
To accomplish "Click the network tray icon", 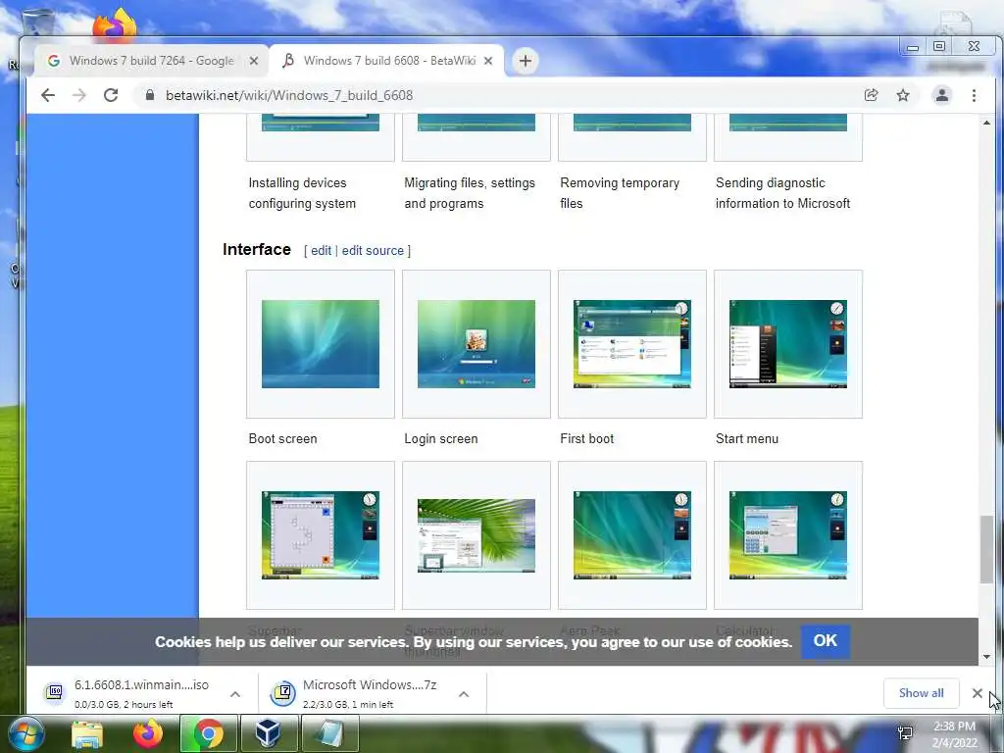I will click(905, 733).
